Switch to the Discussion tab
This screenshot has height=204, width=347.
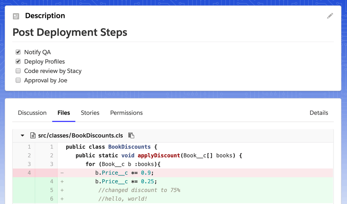pyautogui.click(x=32, y=113)
